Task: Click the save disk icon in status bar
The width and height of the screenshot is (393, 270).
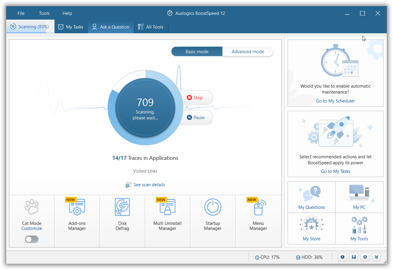Action: pyautogui.click(x=354, y=257)
